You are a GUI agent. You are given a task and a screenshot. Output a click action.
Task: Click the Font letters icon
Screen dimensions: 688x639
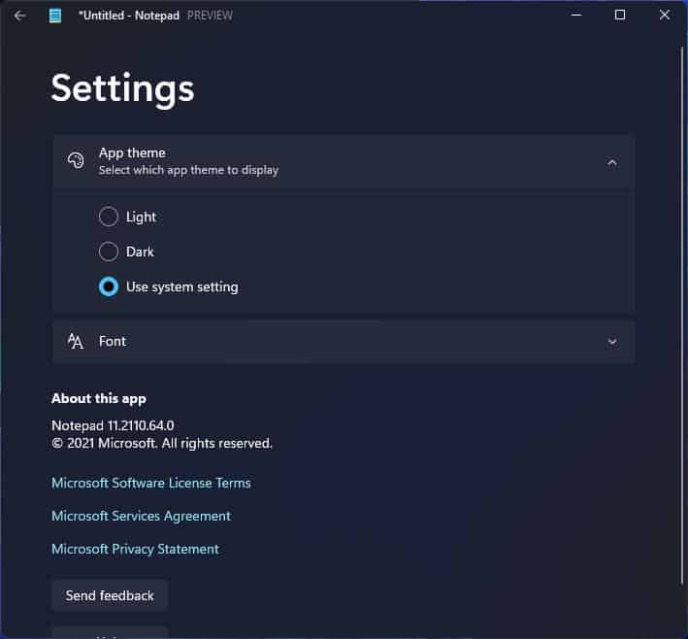(x=76, y=341)
